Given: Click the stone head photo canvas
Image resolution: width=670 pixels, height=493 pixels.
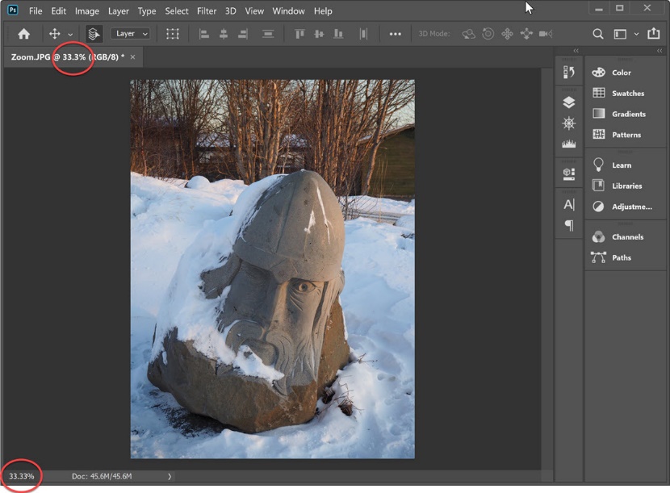Looking at the screenshot, I should (x=273, y=269).
